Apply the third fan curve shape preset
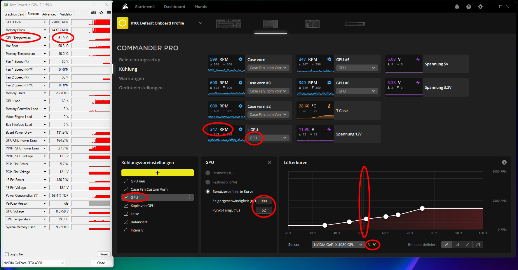518x270 pixels. tap(468, 245)
